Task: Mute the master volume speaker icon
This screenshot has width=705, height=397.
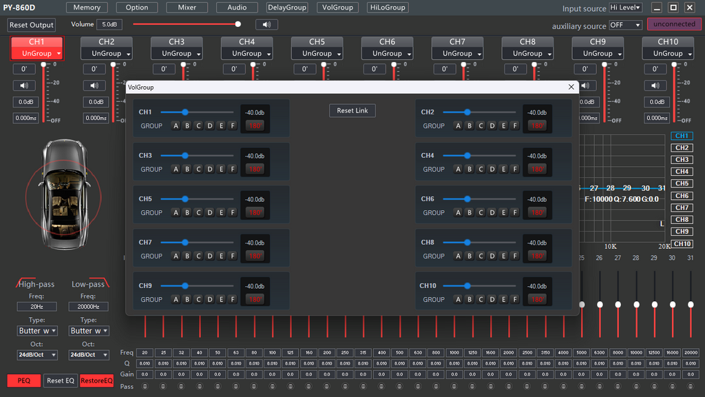Action: [266, 25]
